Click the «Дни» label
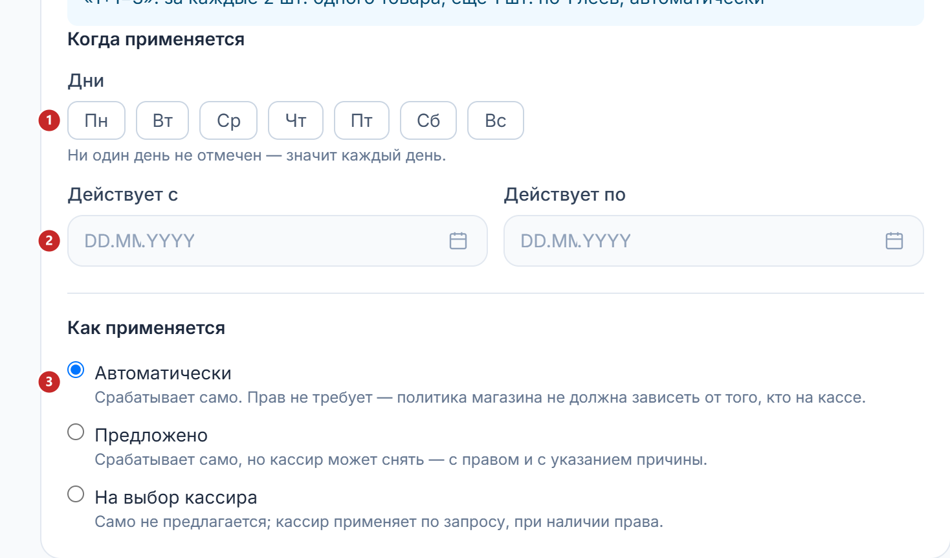 click(x=85, y=81)
